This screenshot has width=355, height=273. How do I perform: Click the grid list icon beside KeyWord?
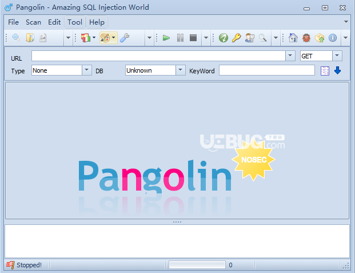(x=325, y=71)
